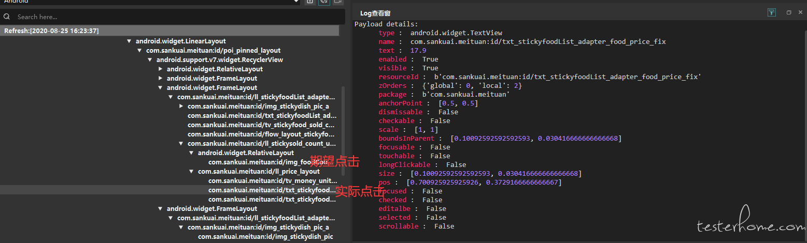Expand the collapsed img_stickydish_pic_a node arrow
The width and height of the screenshot is (807, 243).
click(x=181, y=106)
